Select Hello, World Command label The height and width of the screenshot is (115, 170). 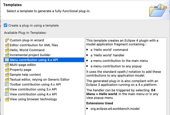point(27,50)
